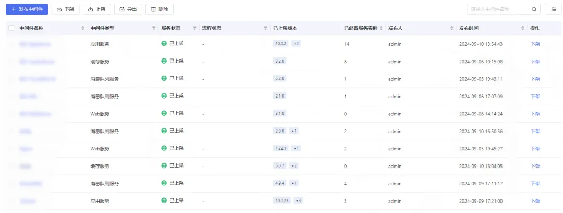The width and height of the screenshot is (563, 213).
Task: Open the 流程状态 filter
Action: [265, 28]
